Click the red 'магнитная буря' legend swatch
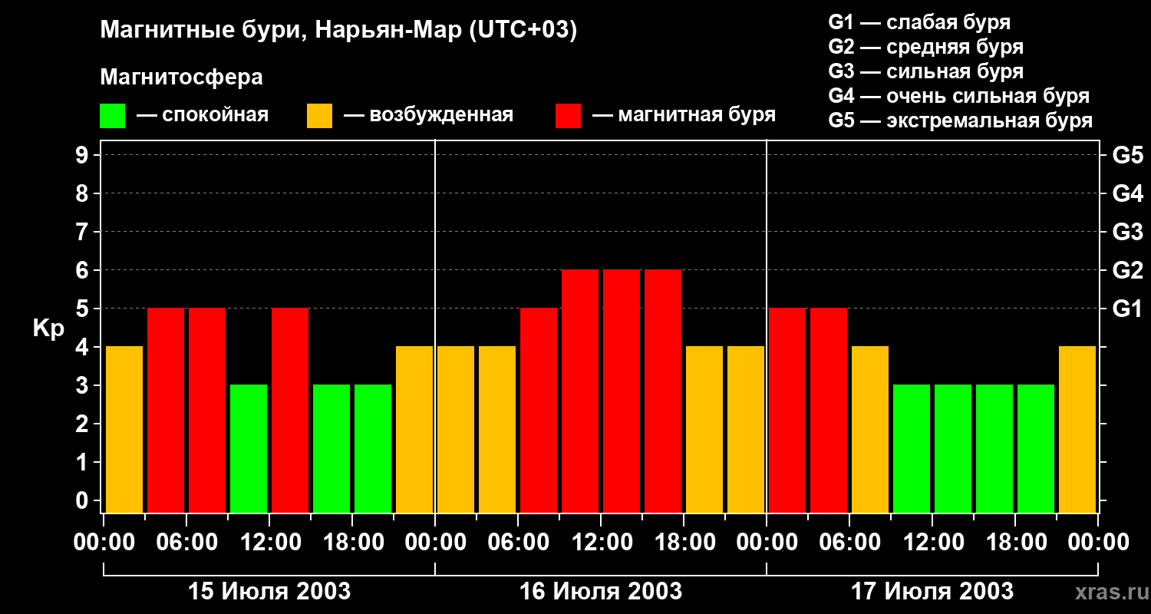1151x614 pixels. [x=568, y=116]
